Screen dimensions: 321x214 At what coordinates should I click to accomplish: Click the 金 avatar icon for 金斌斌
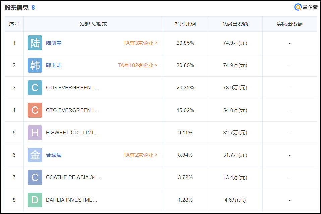[x=35, y=155]
